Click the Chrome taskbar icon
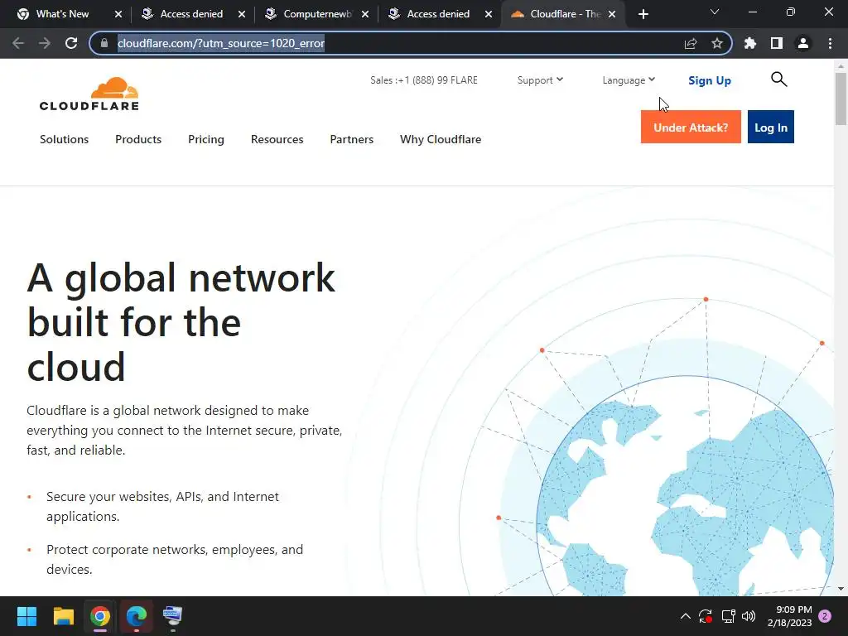Viewport: 848px width, 636px height. 100,616
